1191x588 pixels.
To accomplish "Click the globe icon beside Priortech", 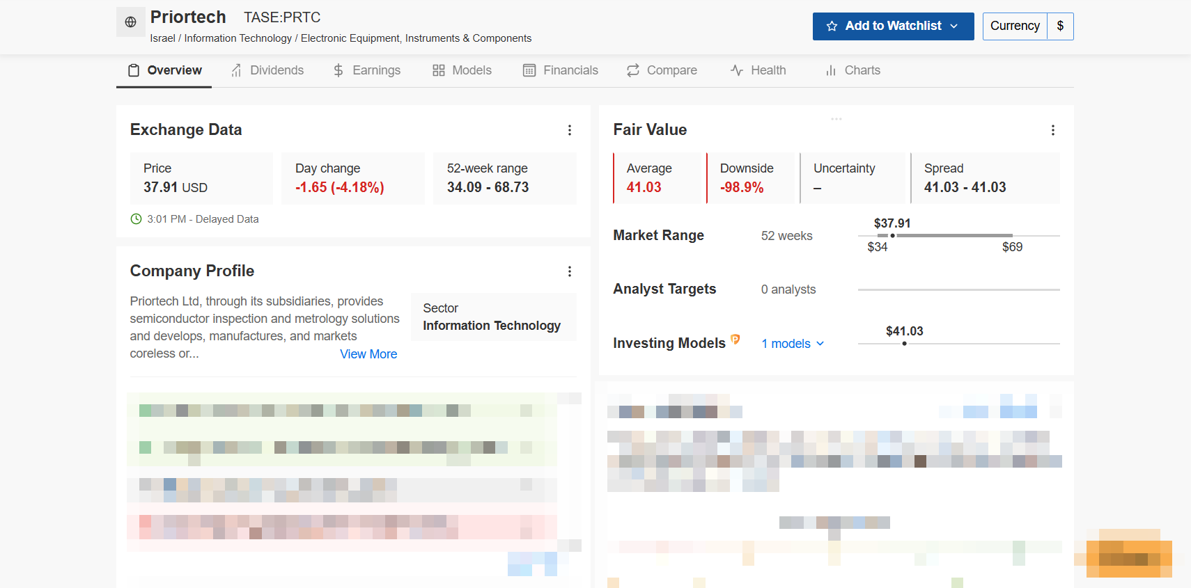I will 130,22.
